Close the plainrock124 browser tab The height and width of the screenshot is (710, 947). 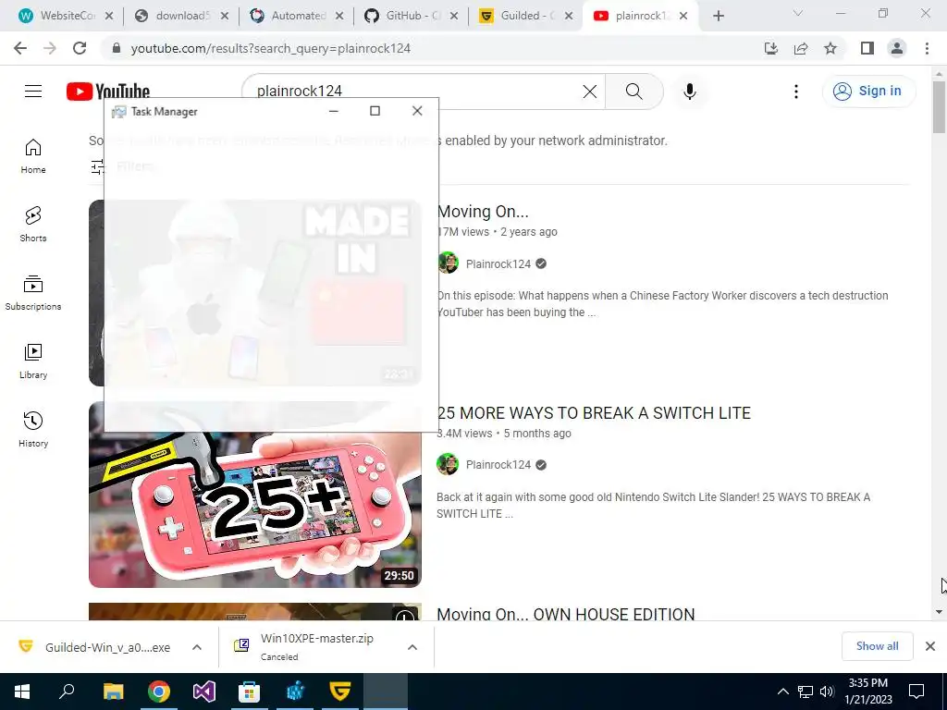click(x=683, y=17)
